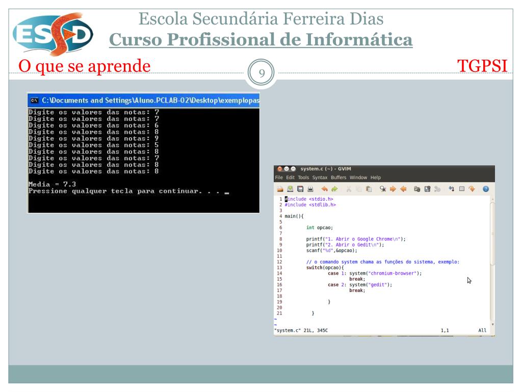Click the '#include <stdio.h>' line

(309, 199)
